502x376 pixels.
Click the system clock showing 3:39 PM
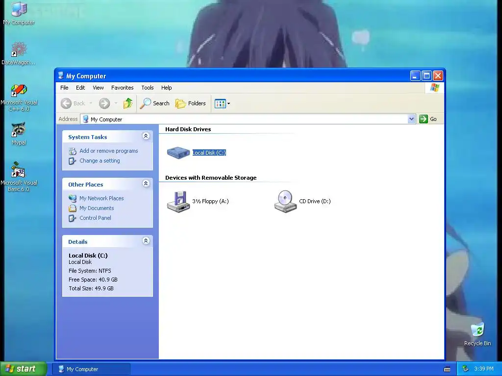(x=484, y=369)
